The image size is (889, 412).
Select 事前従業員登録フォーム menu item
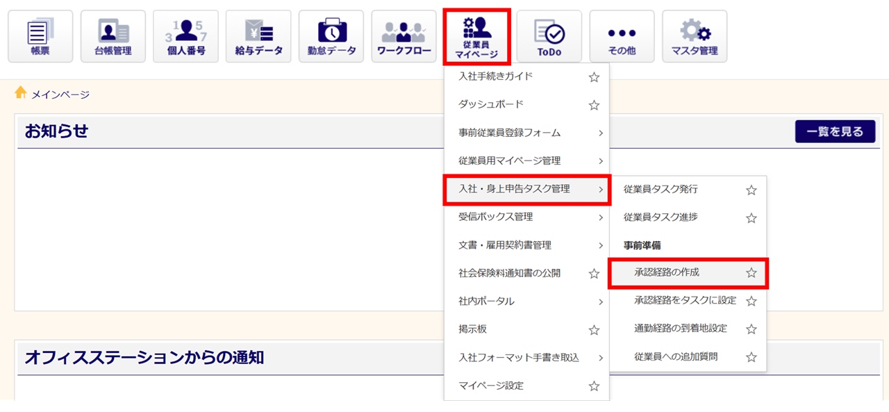(526, 133)
